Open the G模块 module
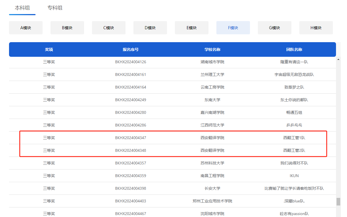 click(x=274, y=28)
